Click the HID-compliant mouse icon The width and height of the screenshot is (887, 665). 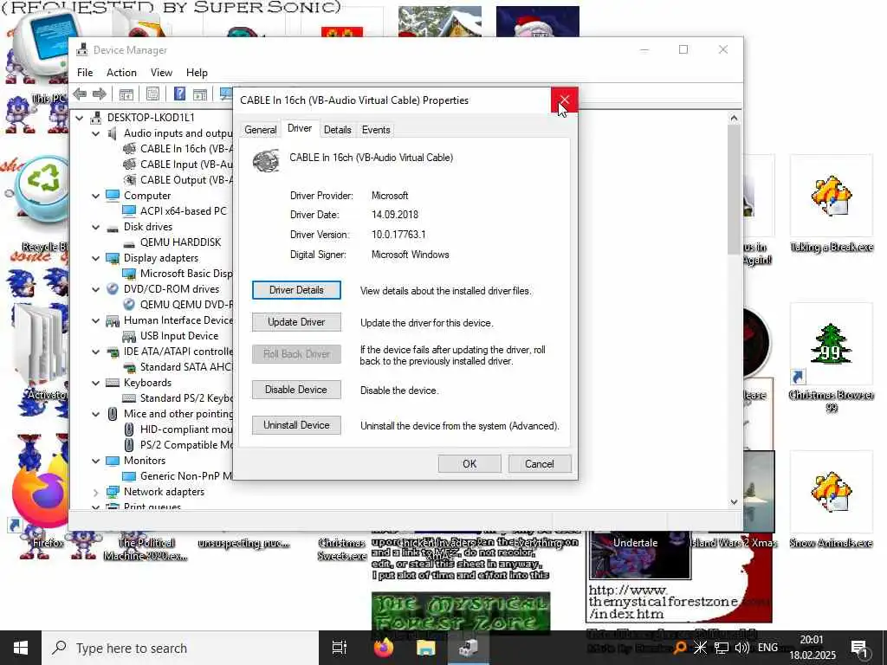tap(130, 429)
